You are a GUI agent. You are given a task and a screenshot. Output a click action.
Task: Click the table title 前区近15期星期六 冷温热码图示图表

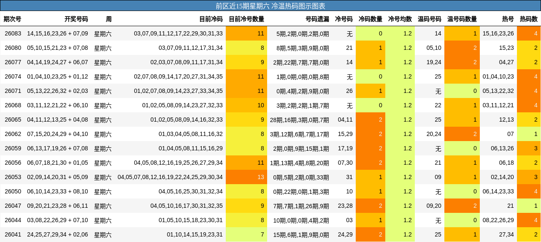point(270,6)
